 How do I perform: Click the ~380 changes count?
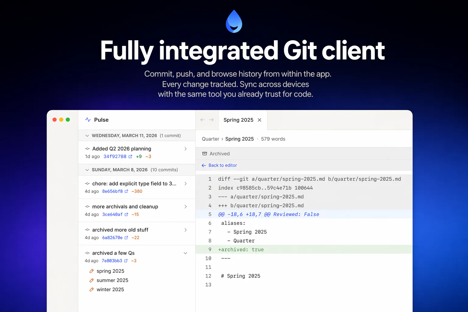[x=137, y=191]
